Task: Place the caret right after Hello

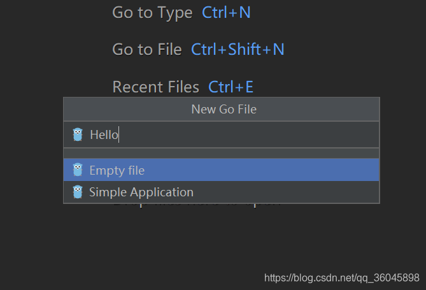Action: tap(118, 135)
